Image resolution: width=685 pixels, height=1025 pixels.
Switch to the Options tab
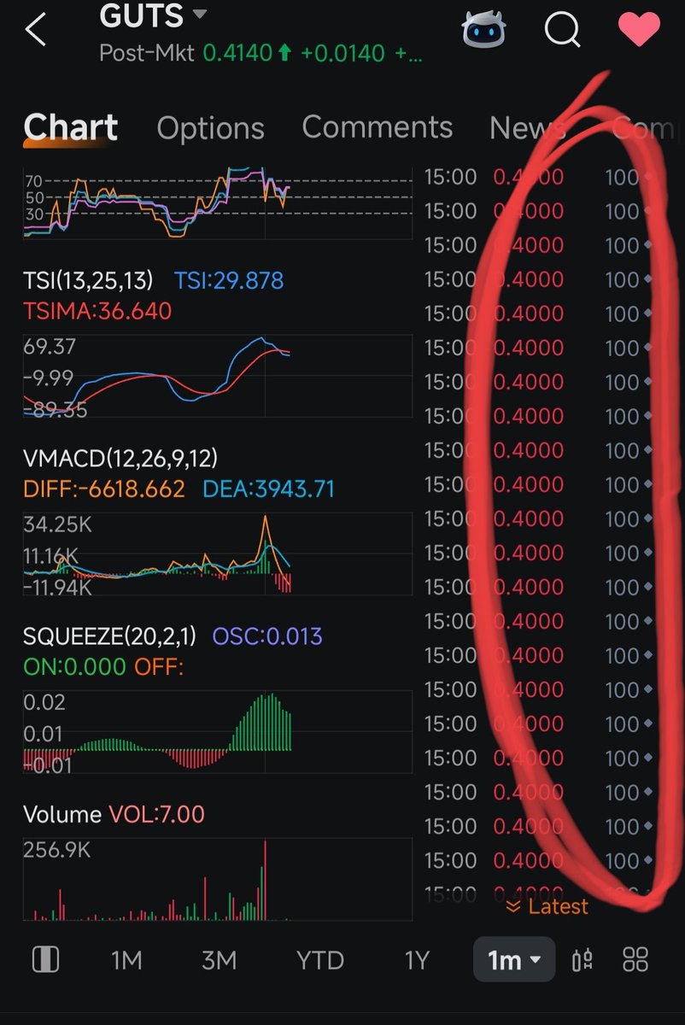[x=210, y=128]
